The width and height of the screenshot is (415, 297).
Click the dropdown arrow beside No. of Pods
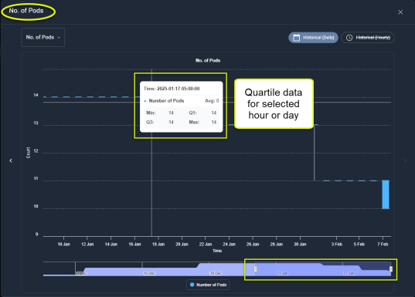[59, 38]
